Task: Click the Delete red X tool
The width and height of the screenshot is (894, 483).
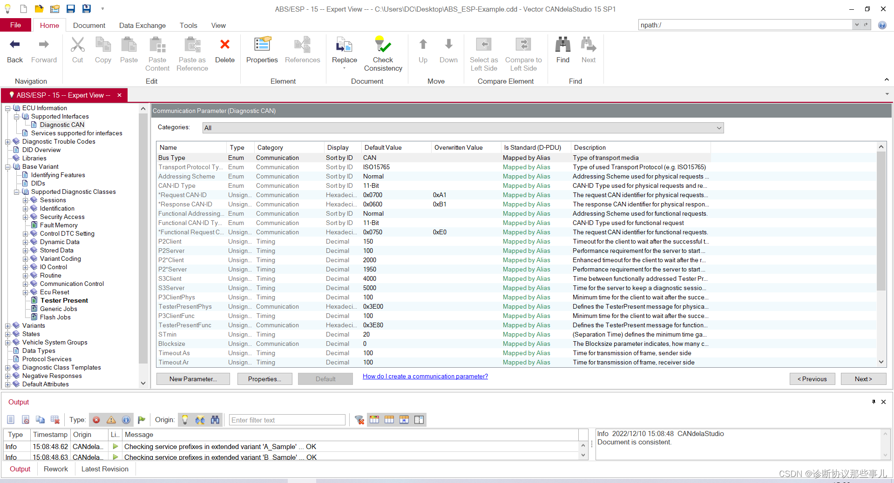Action: point(225,51)
